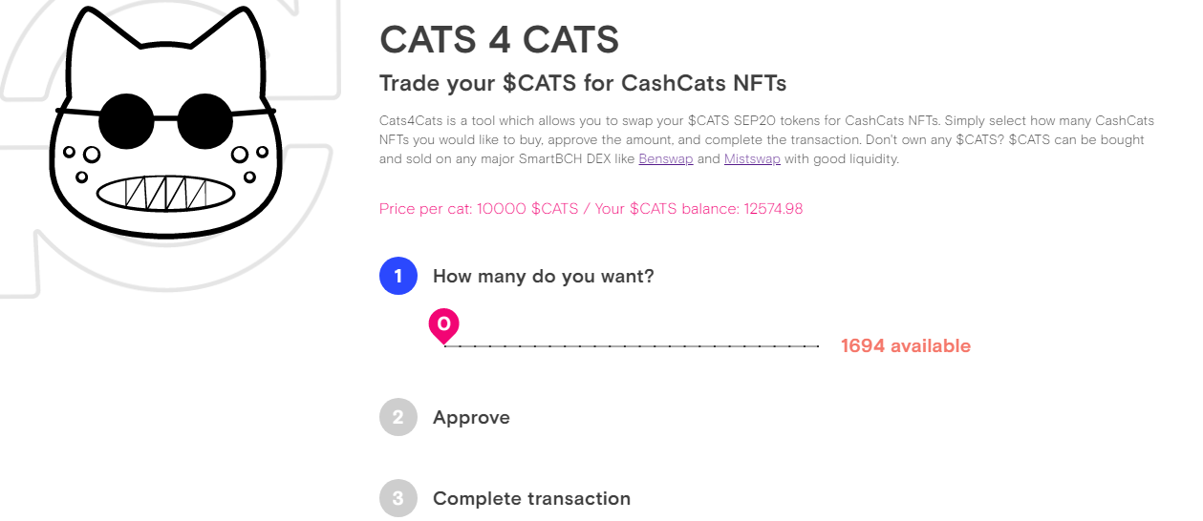
Task: Click the CATS 4 CATS heading
Action: (x=499, y=41)
